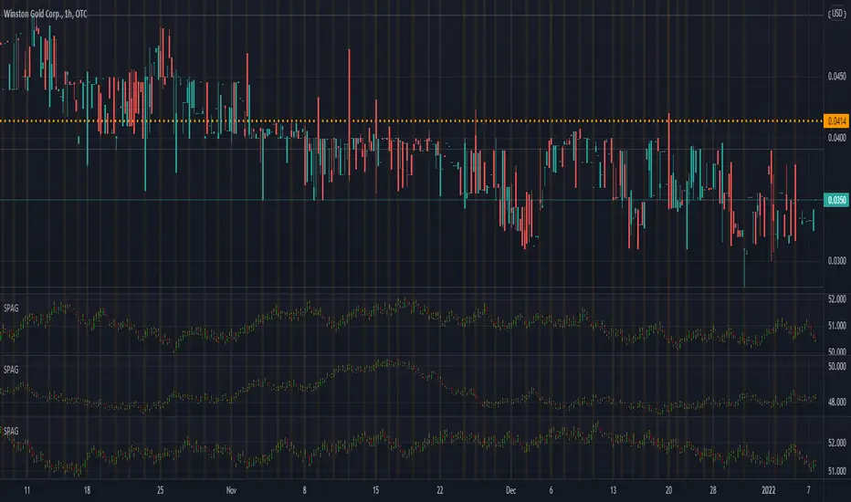Click the teal 0.0350 current price label
This screenshot has width=851, height=502.
coord(835,200)
